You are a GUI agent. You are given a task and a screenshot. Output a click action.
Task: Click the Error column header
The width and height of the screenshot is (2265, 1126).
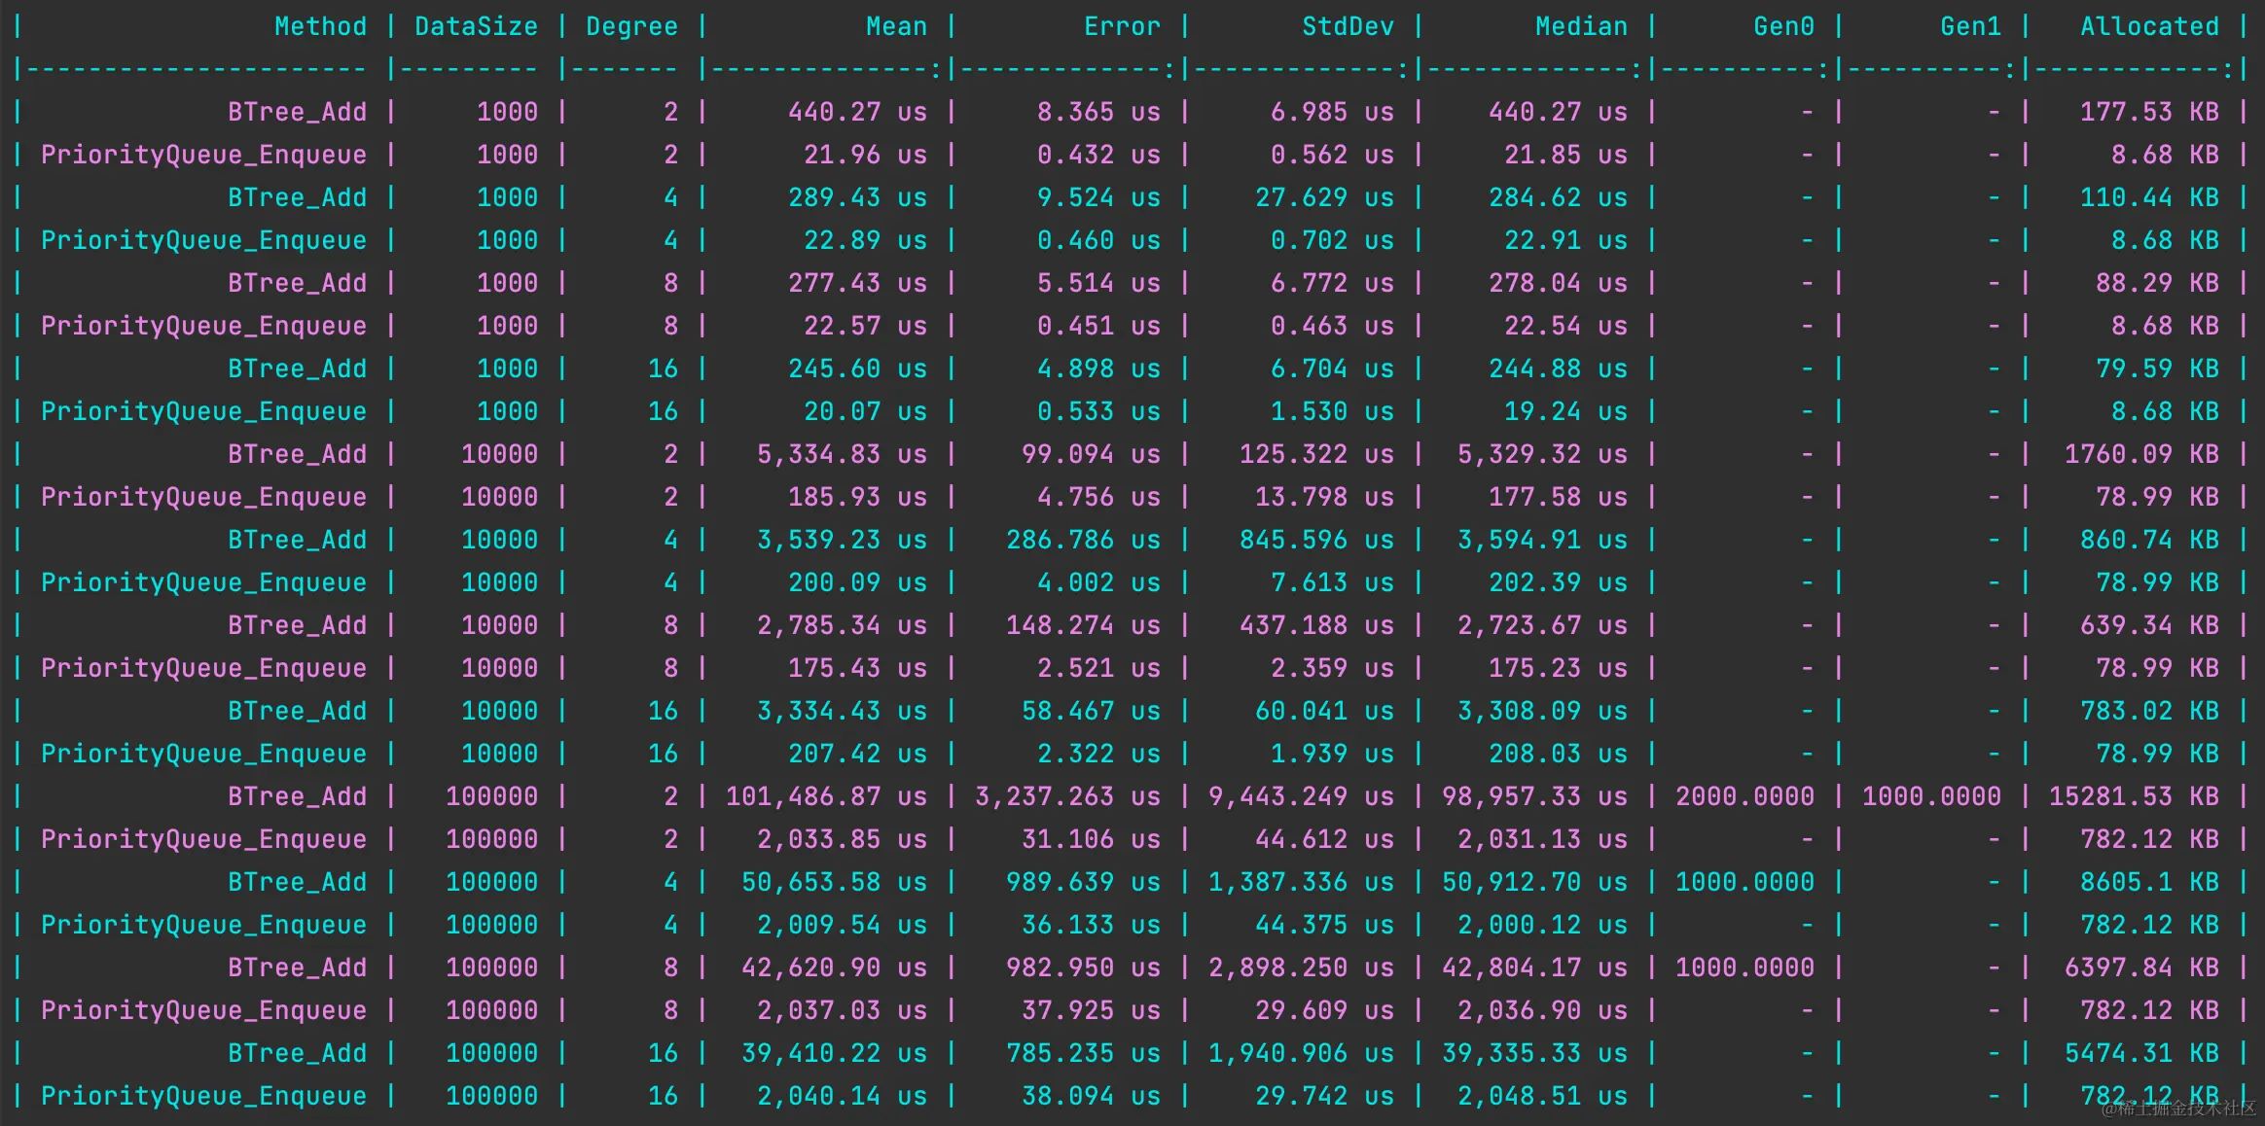[x=1122, y=26]
